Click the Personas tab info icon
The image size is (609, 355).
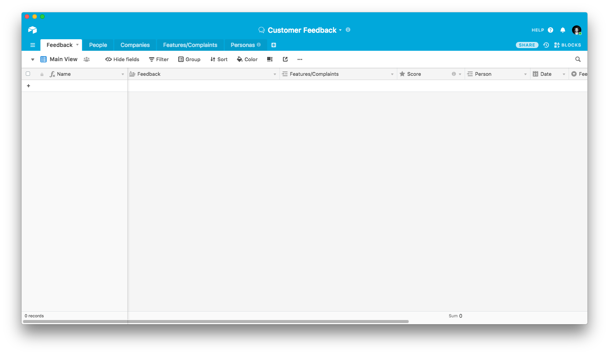click(259, 45)
